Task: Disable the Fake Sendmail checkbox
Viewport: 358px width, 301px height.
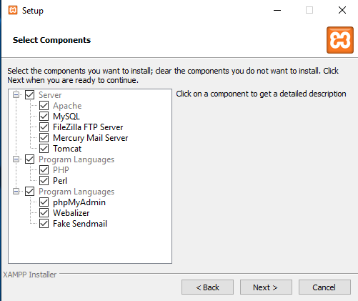Action: point(44,224)
